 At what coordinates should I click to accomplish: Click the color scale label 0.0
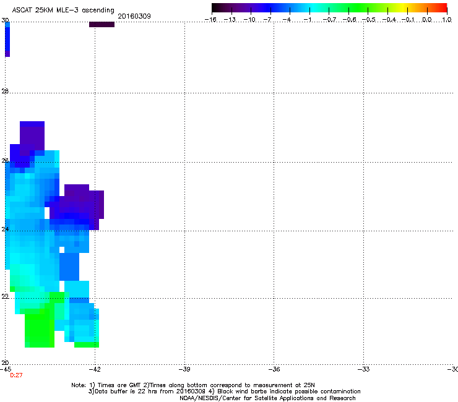pyautogui.click(x=427, y=20)
